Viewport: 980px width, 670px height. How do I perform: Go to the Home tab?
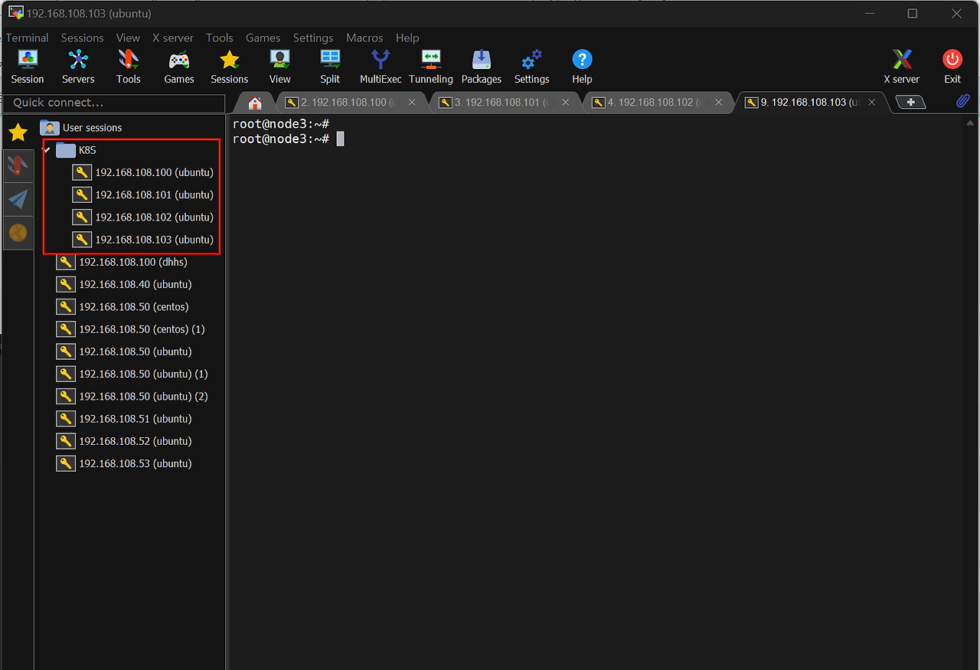tap(255, 103)
